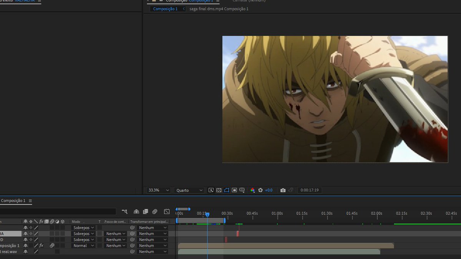Viewport: 461px width, 259px height.
Task: Select the real.wav audio layer bar
Action: point(279,252)
